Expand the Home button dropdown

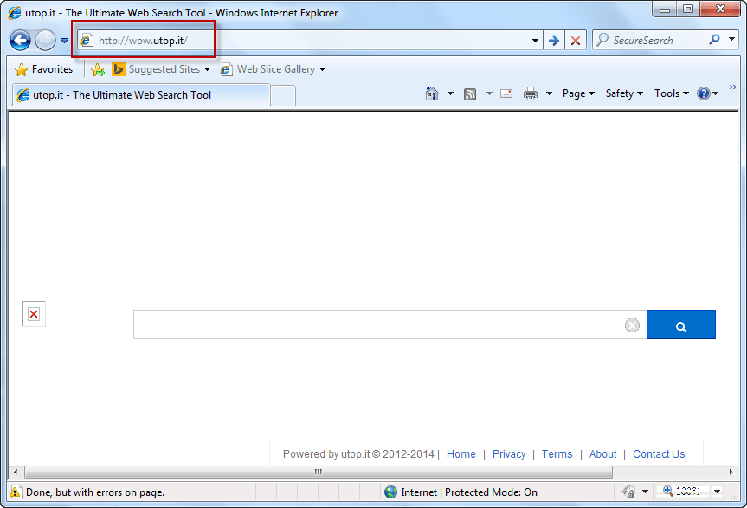(x=450, y=93)
